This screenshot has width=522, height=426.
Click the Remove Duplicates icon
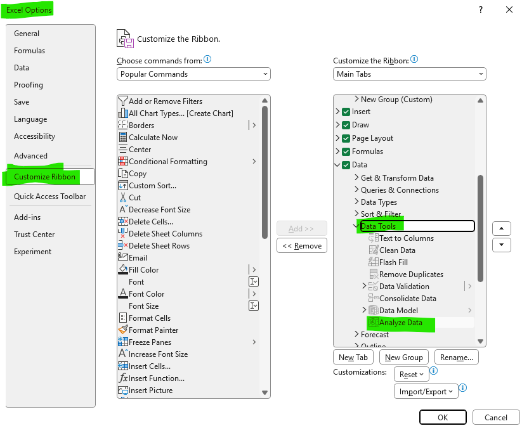[x=373, y=274]
